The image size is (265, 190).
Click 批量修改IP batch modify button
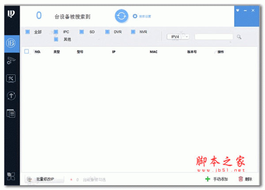[x=45, y=179]
